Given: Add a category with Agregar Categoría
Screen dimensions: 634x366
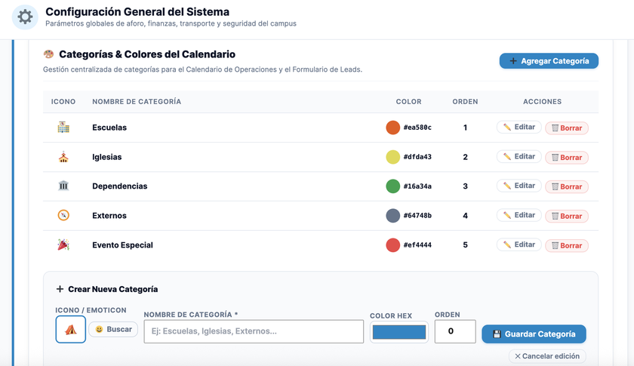Looking at the screenshot, I should [549, 61].
